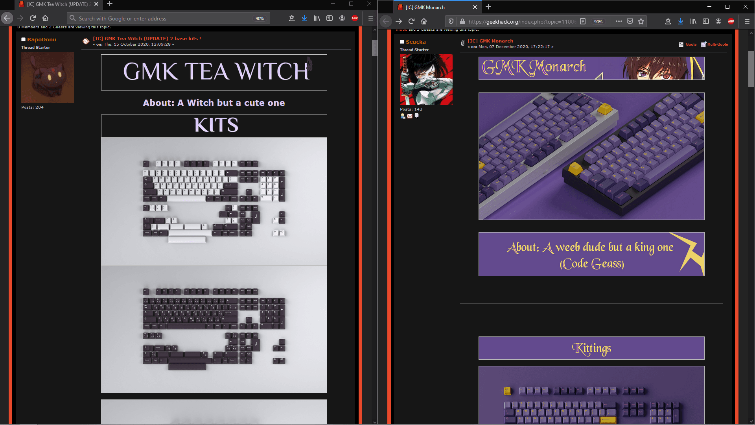
Task: Expand the Library menu in the left window
Action: pos(317,18)
